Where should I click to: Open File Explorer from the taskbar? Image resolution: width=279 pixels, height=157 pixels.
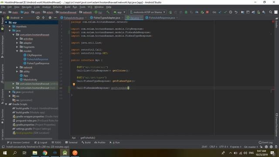tap(35, 153)
